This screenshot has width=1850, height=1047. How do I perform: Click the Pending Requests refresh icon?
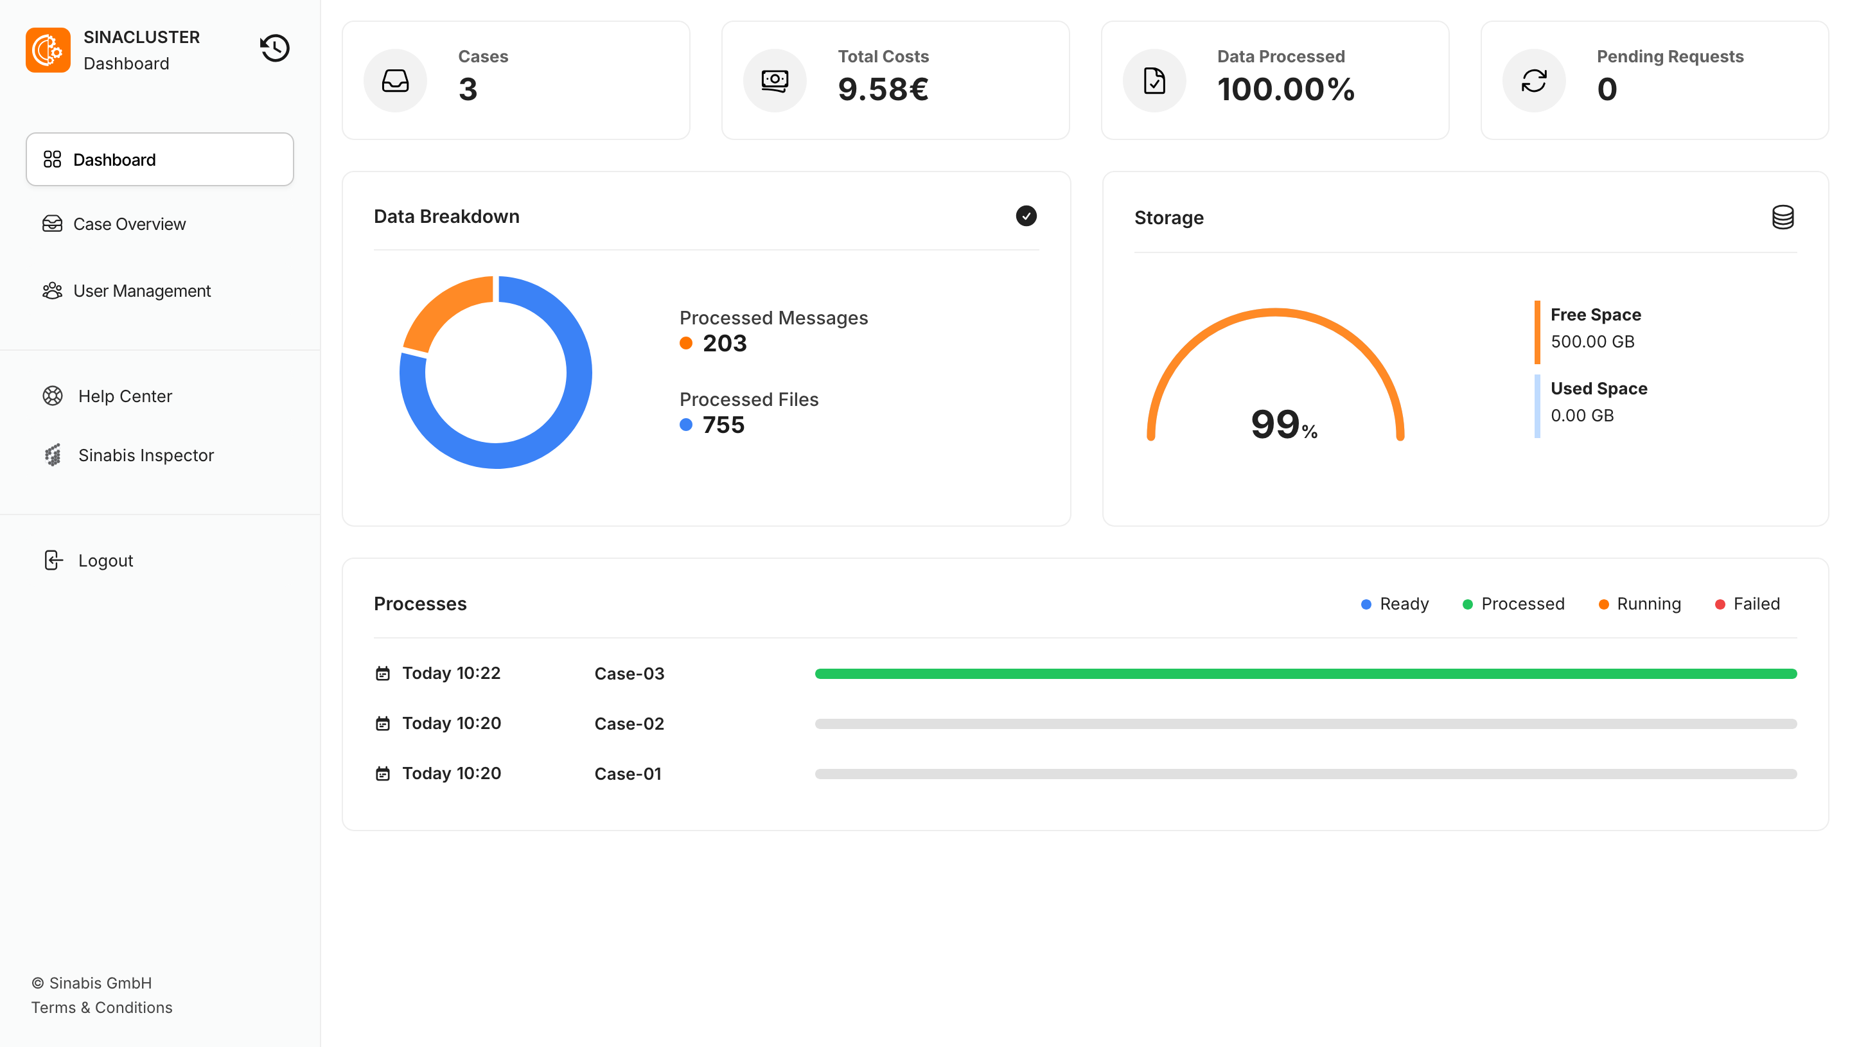coord(1535,80)
